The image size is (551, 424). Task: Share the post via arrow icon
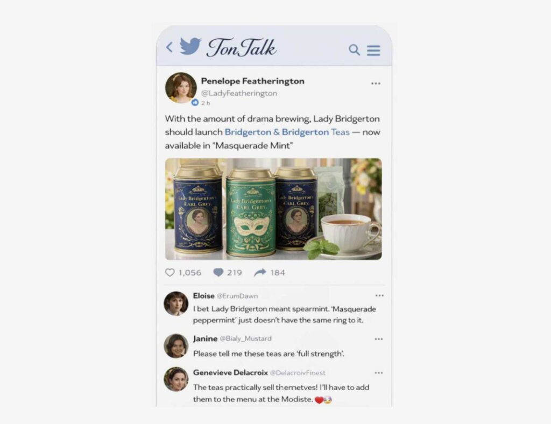coord(260,273)
